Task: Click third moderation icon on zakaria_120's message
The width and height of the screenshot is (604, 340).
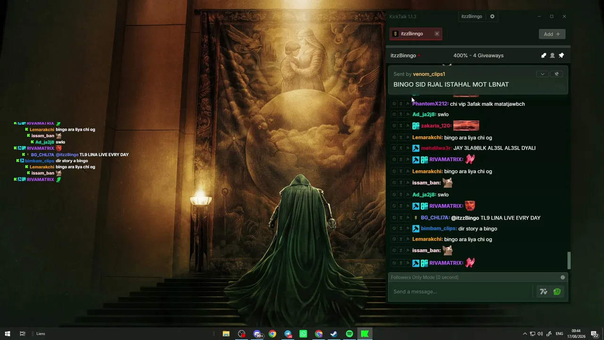Action: tap(407, 126)
